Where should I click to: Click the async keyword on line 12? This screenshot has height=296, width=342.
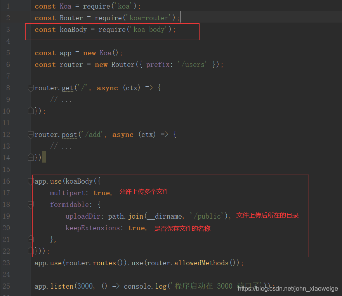pos(123,135)
